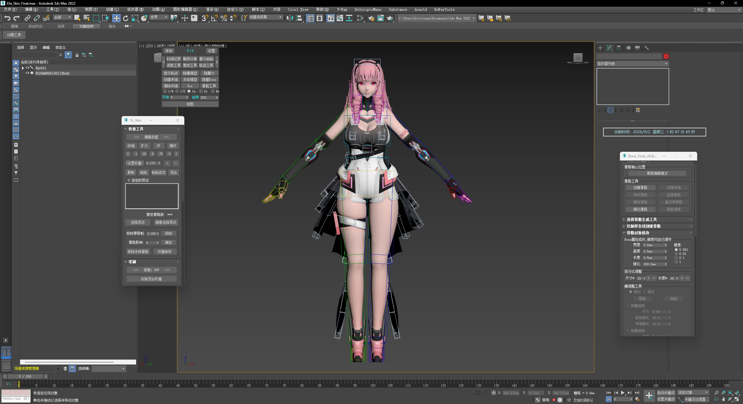Click the red object color swatch
This screenshot has height=404, width=743.
point(666,56)
